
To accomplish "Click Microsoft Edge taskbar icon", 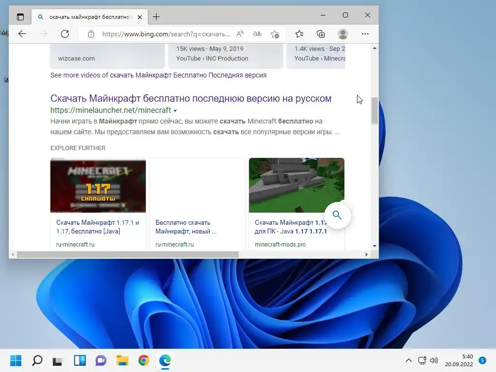I will point(165,360).
